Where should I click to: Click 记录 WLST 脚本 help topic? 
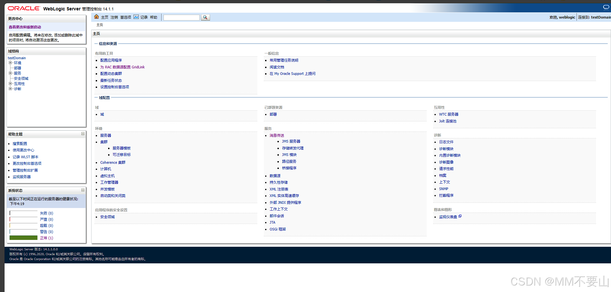click(x=25, y=157)
